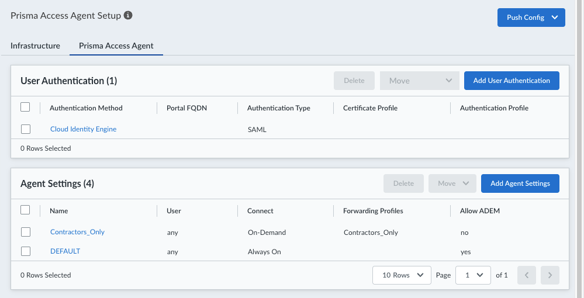Image resolution: width=584 pixels, height=298 pixels.
Task: Tick the DEFAULT row checkbox
Action: coord(26,251)
